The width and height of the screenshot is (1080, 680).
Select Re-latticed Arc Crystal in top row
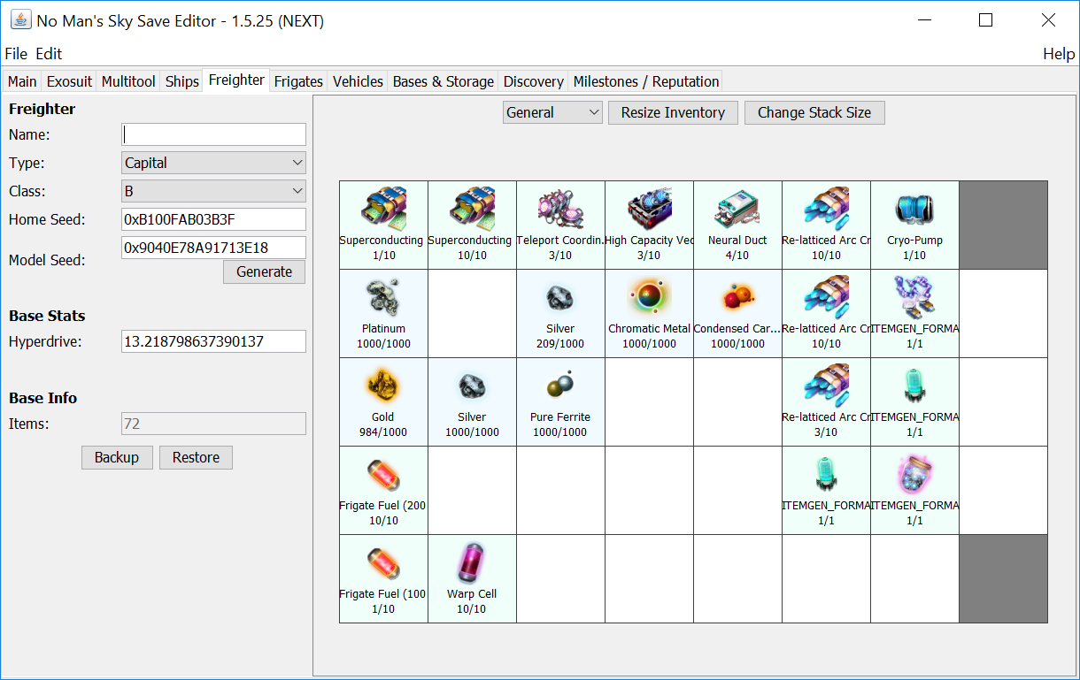[x=826, y=225]
